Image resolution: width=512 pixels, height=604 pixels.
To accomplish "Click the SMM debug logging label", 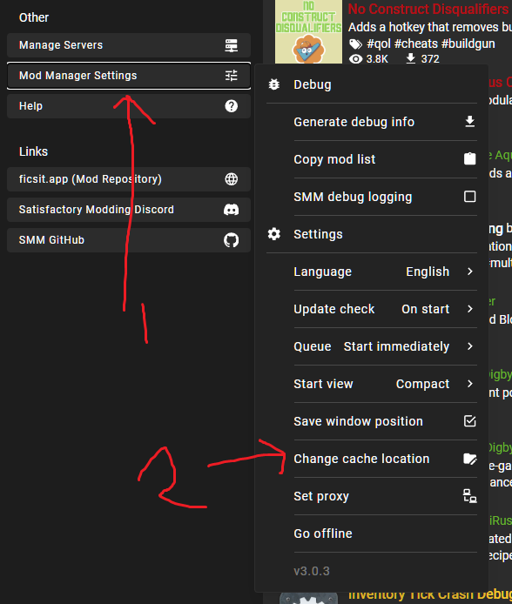I will click(353, 197).
